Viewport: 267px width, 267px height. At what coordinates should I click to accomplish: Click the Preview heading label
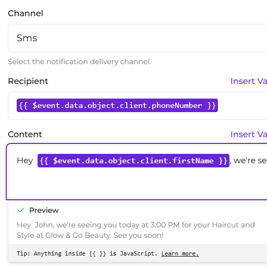[44, 210]
